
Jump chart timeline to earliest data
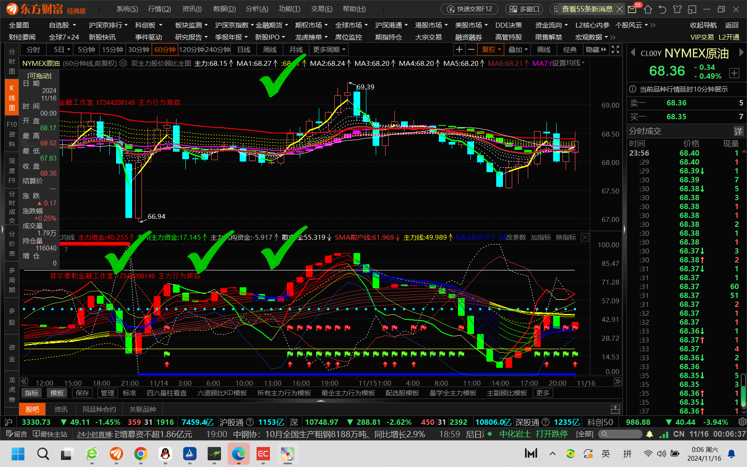tap(24, 382)
